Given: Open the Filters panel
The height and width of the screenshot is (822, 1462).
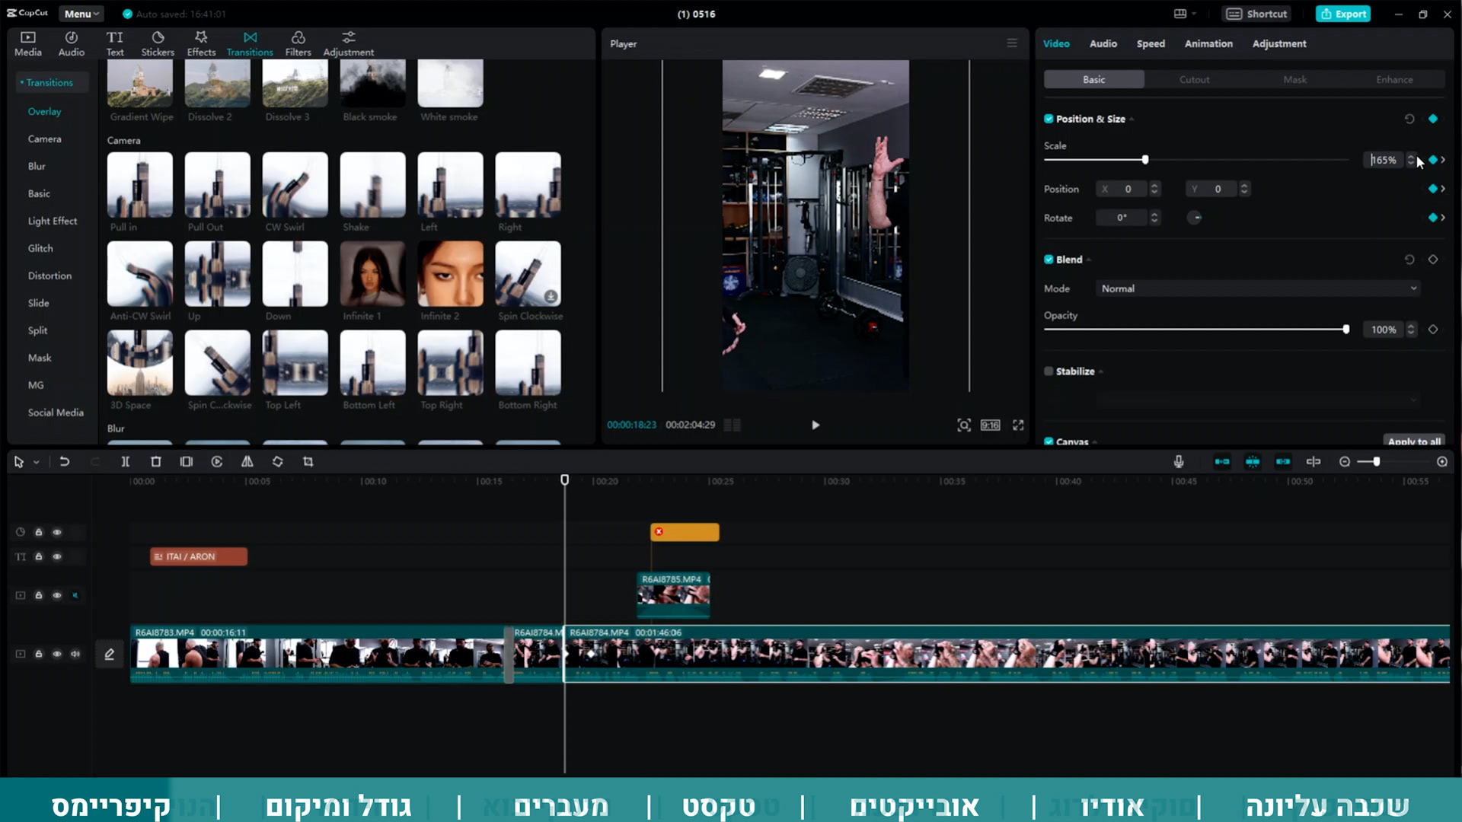Looking at the screenshot, I should point(298,43).
